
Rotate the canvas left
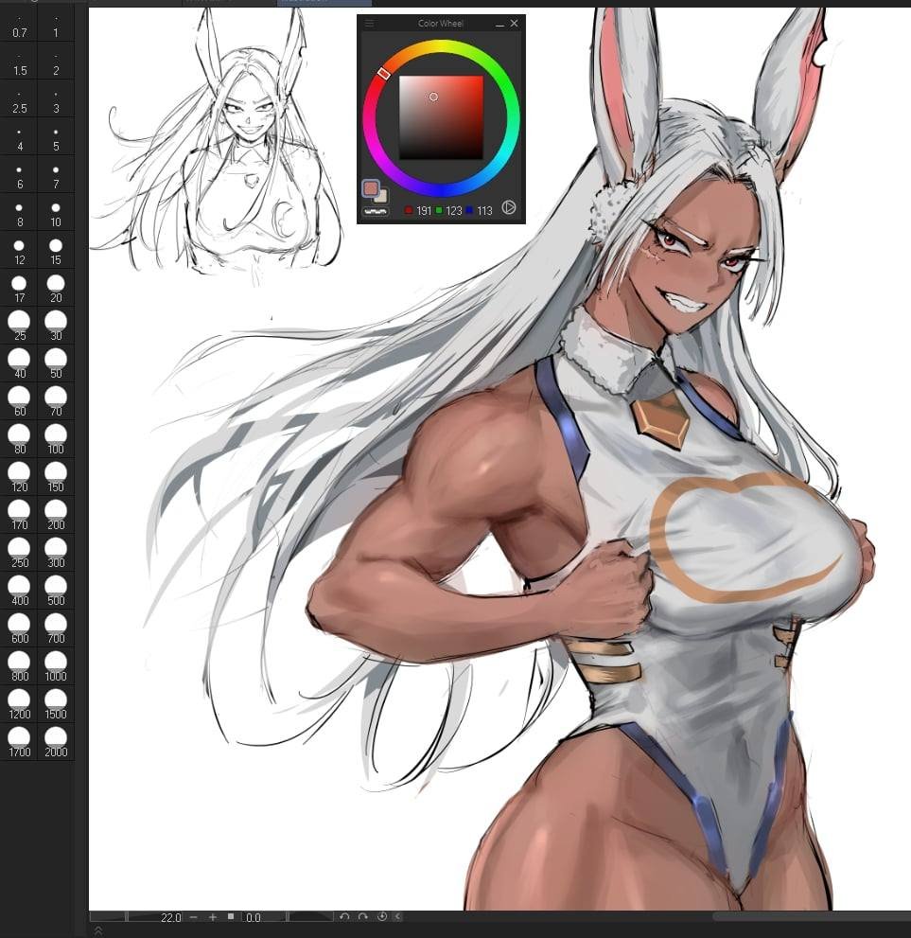(344, 916)
